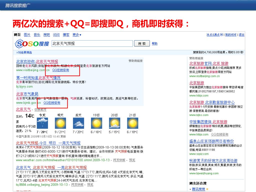The width and height of the screenshot is (256, 192).
Task: Click the 后天 cloudy weather icon
Action: [78, 123]
